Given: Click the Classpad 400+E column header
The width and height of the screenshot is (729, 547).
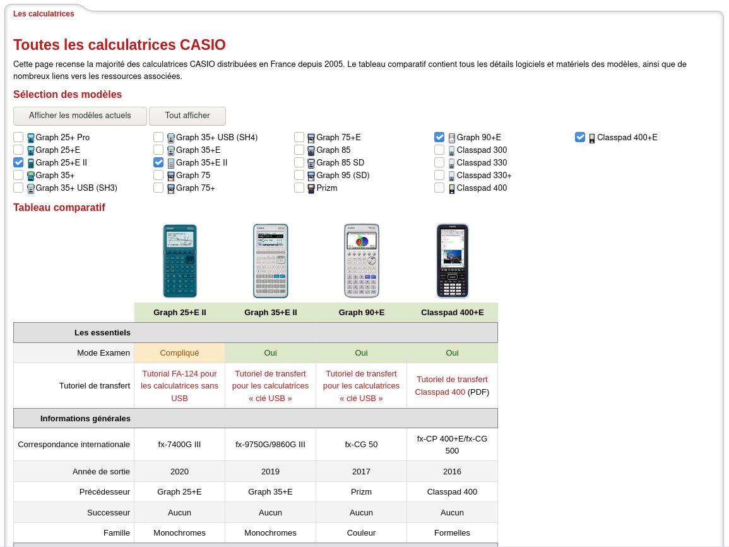Looking at the screenshot, I should pos(453,313).
